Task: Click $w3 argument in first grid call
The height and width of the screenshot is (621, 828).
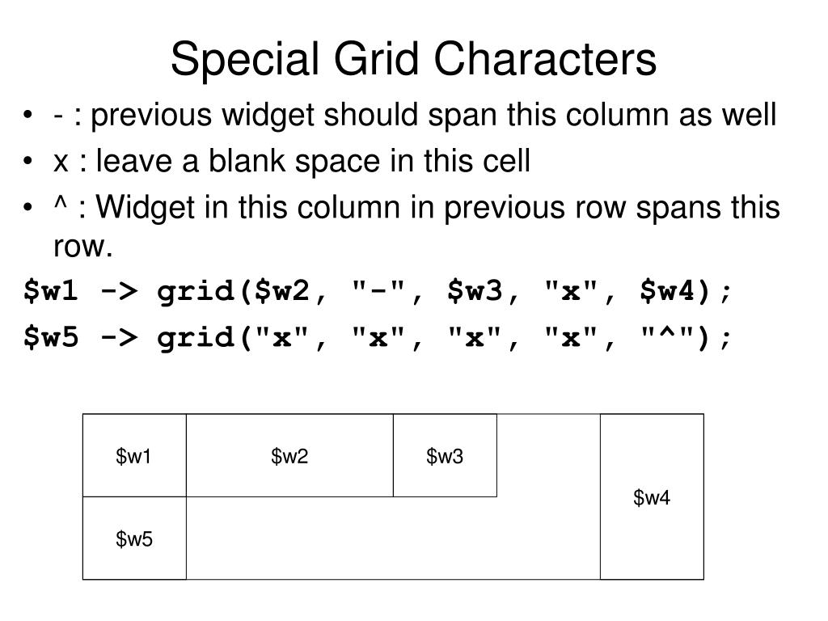Action: click(474, 291)
